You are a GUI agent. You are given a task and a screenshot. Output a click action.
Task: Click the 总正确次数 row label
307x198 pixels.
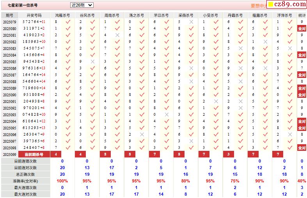point(25,175)
